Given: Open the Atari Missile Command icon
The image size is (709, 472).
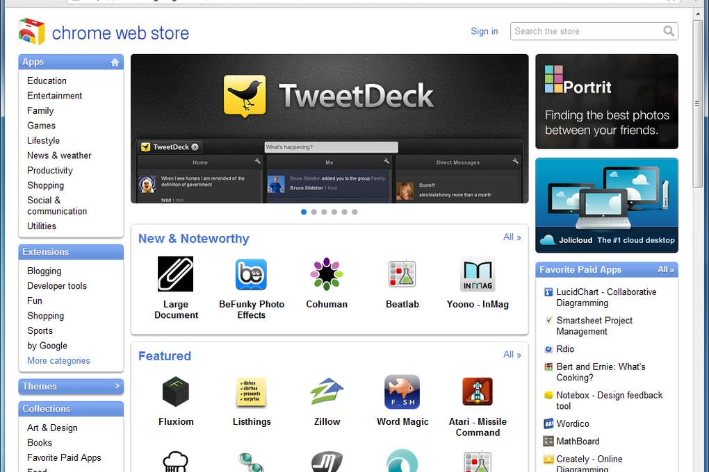Looking at the screenshot, I should tap(478, 391).
